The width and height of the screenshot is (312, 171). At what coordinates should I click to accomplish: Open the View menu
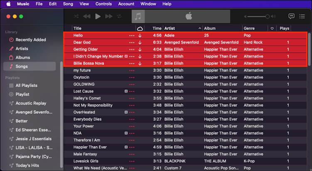point(84,4)
